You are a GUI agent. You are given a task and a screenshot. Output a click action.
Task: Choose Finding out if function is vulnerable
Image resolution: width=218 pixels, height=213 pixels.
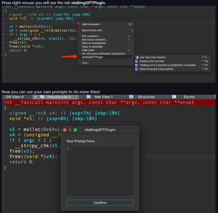(173, 65)
